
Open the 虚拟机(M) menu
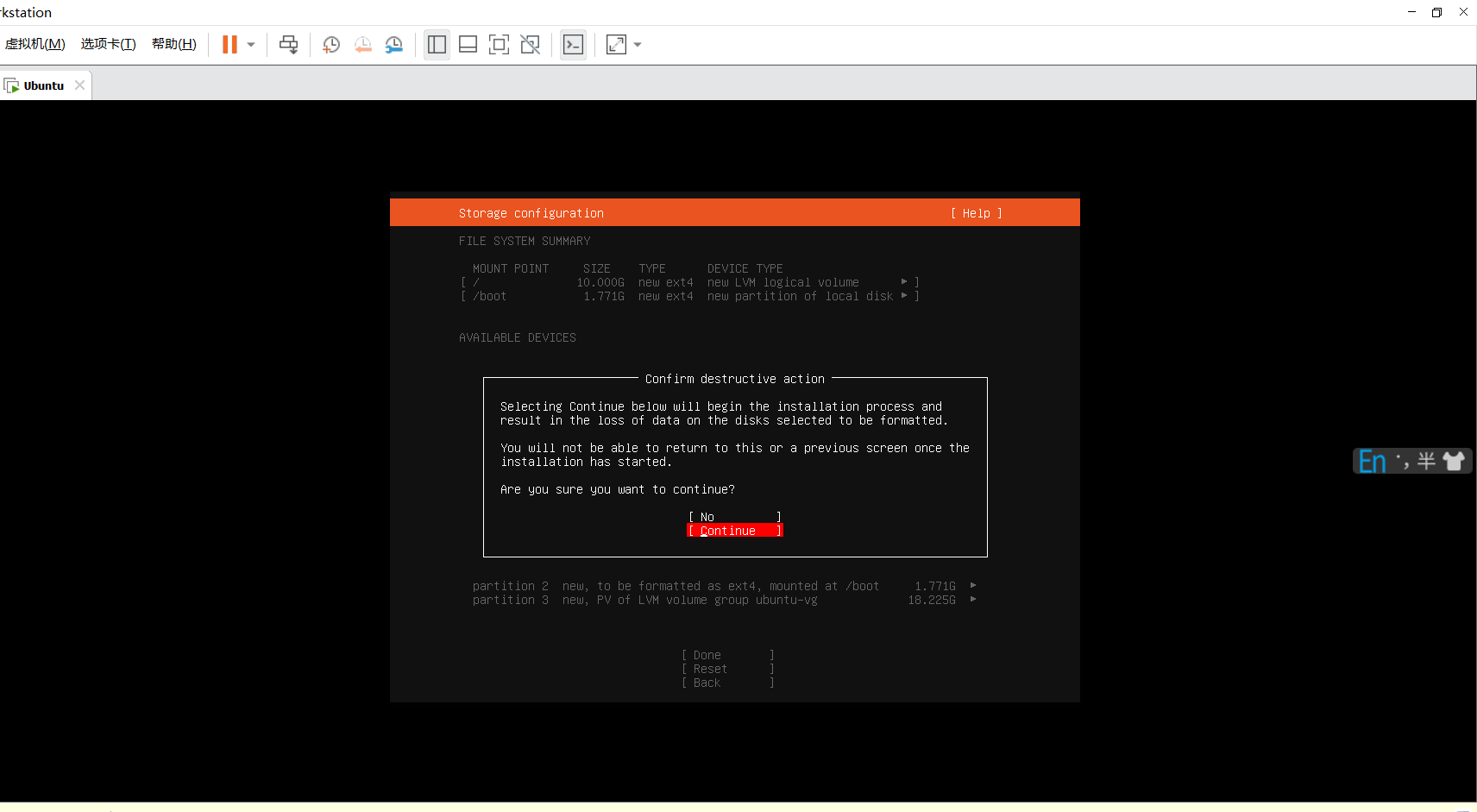35,44
